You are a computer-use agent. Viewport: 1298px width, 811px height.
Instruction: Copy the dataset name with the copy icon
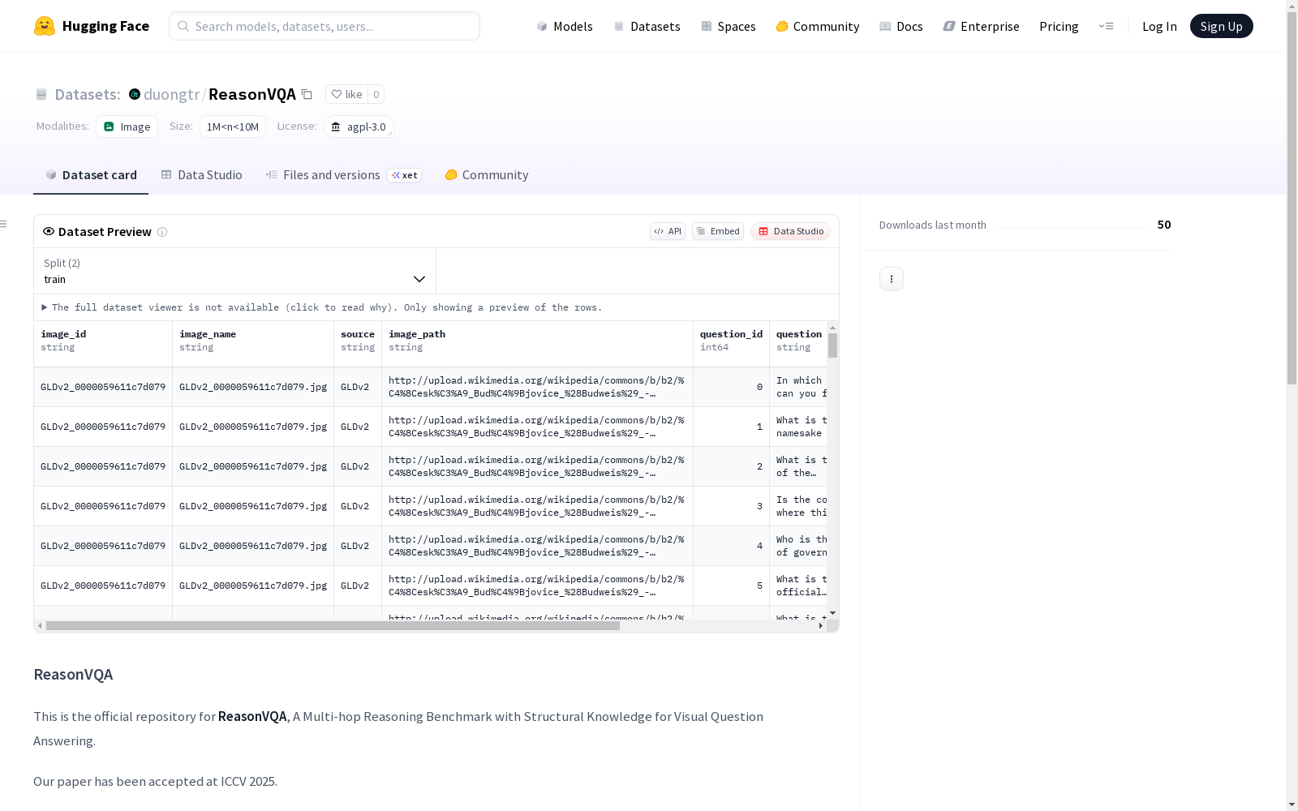pos(307,94)
